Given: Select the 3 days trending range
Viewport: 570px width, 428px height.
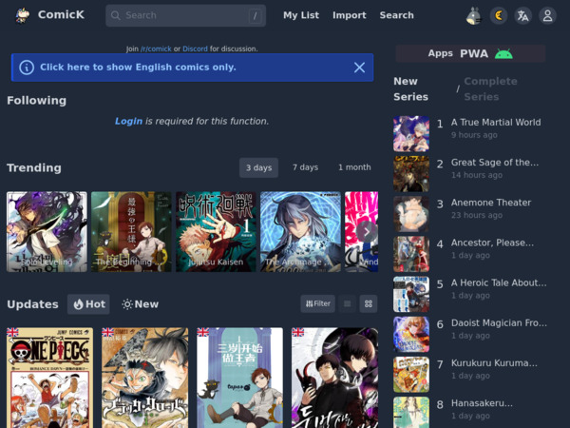Looking at the screenshot, I should [x=258, y=167].
